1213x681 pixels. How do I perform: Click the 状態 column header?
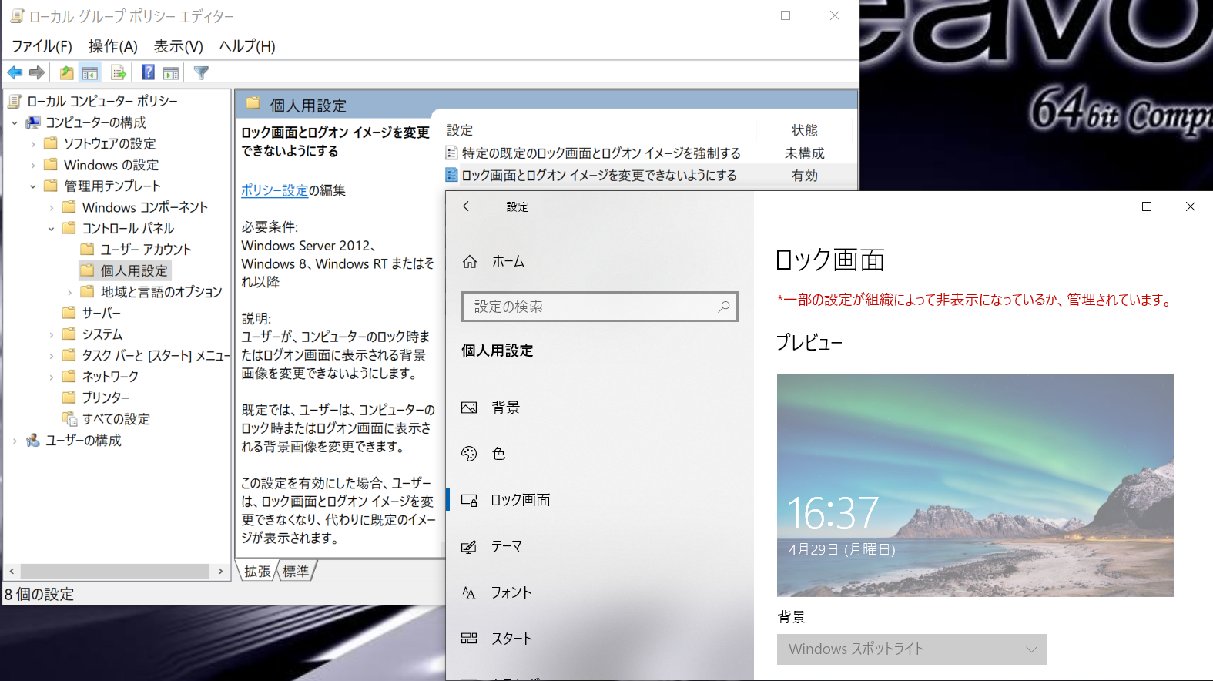pyautogui.click(x=805, y=130)
